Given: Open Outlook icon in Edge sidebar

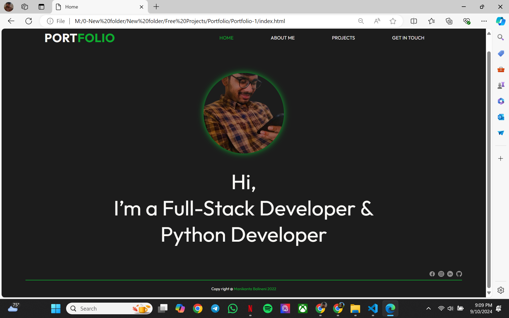Looking at the screenshot, I should point(501,117).
